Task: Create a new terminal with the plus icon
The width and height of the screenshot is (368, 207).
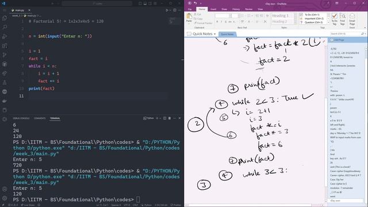Action: point(157,118)
